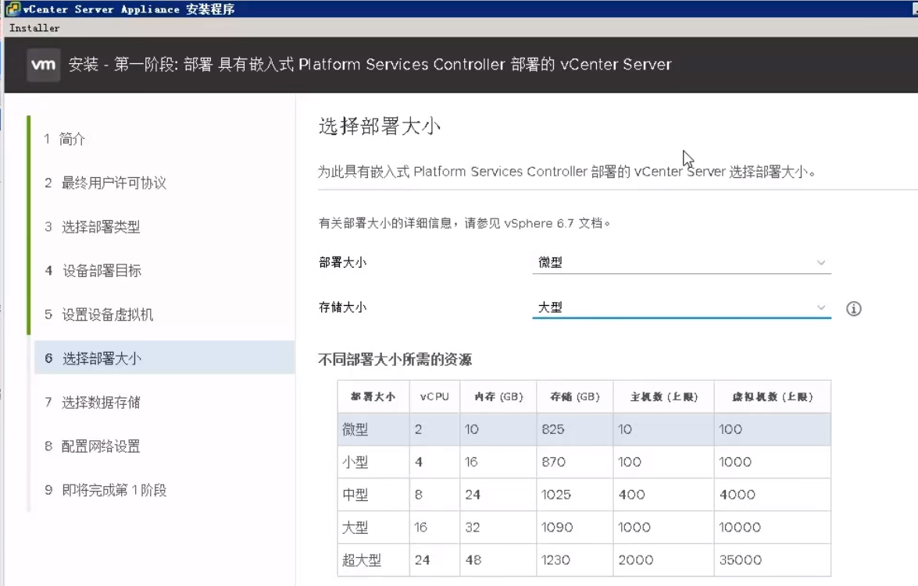Open the Installer menu
The image size is (918, 586).
tap(34, 27)
